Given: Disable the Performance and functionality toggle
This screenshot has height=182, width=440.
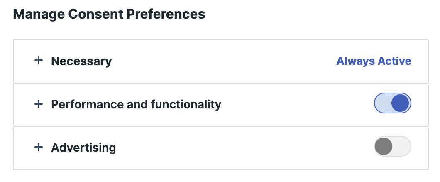Looking at the screenshot, I should point(392,103).
